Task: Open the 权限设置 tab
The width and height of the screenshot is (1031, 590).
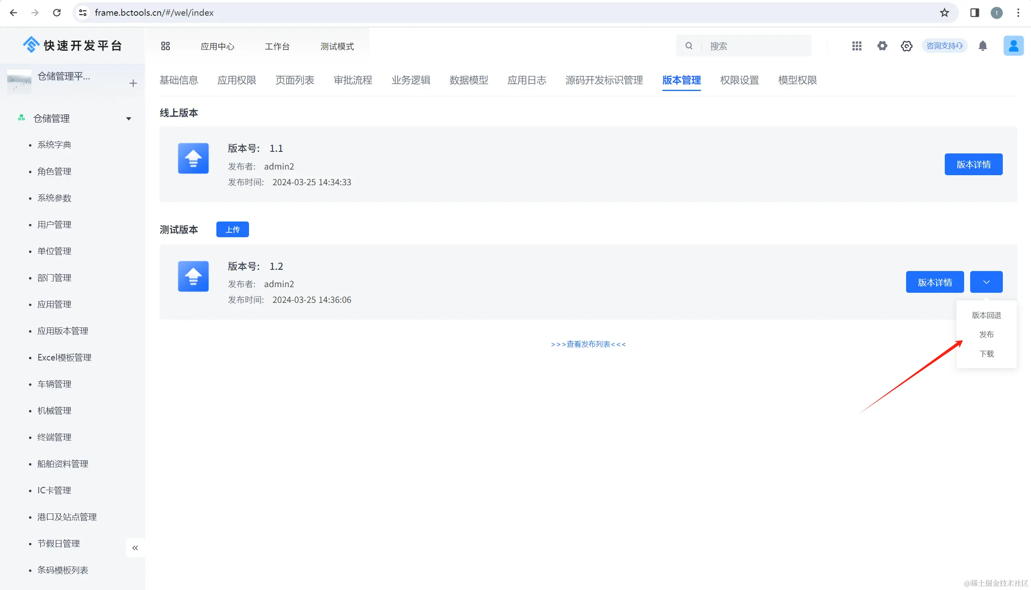Action: 739,80
